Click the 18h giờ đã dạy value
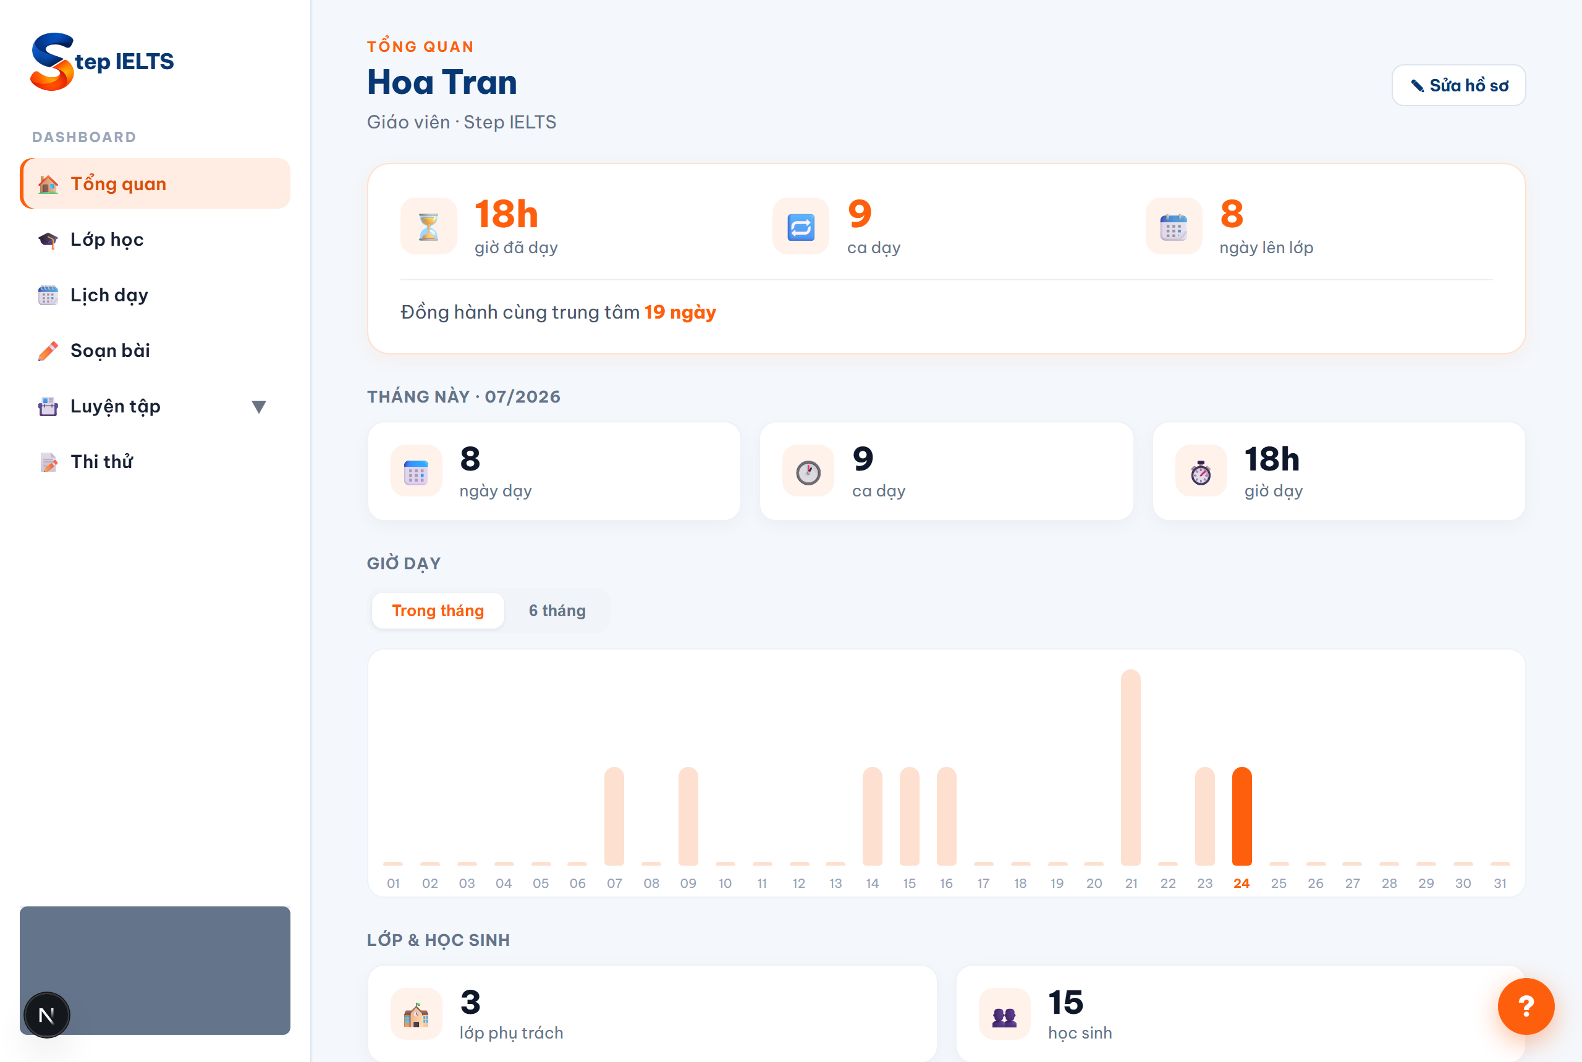 [x=506, y=214]
